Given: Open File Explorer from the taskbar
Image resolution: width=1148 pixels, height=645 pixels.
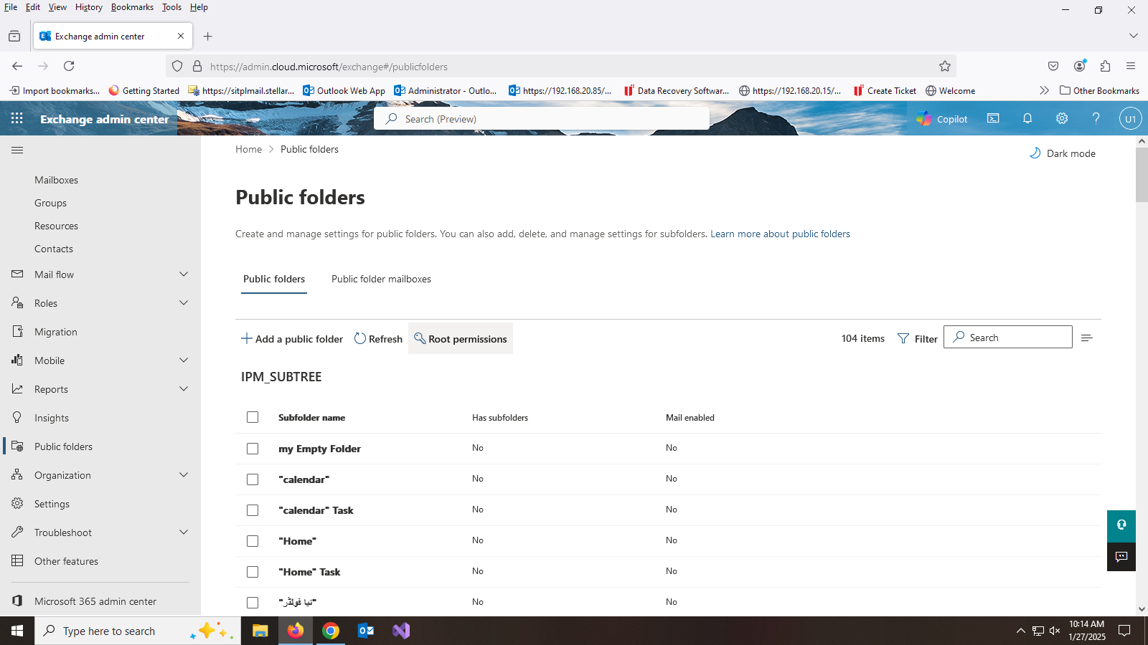Looking at the screenshot, I should click(x=260, y=631).
